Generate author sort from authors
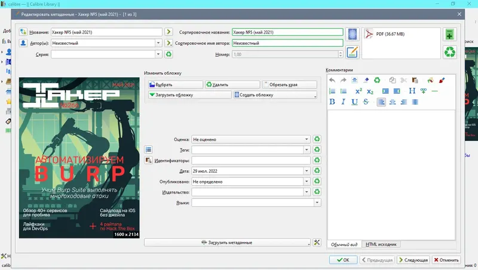This screenshot has width=478, height=270. (168, 43)
